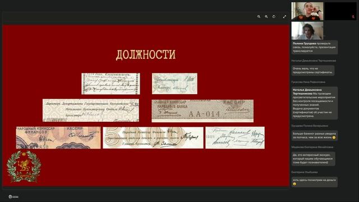Click sender name Екатерина Уныбцева
Viewport: 359px width, 202px height.
coord(305,172)
